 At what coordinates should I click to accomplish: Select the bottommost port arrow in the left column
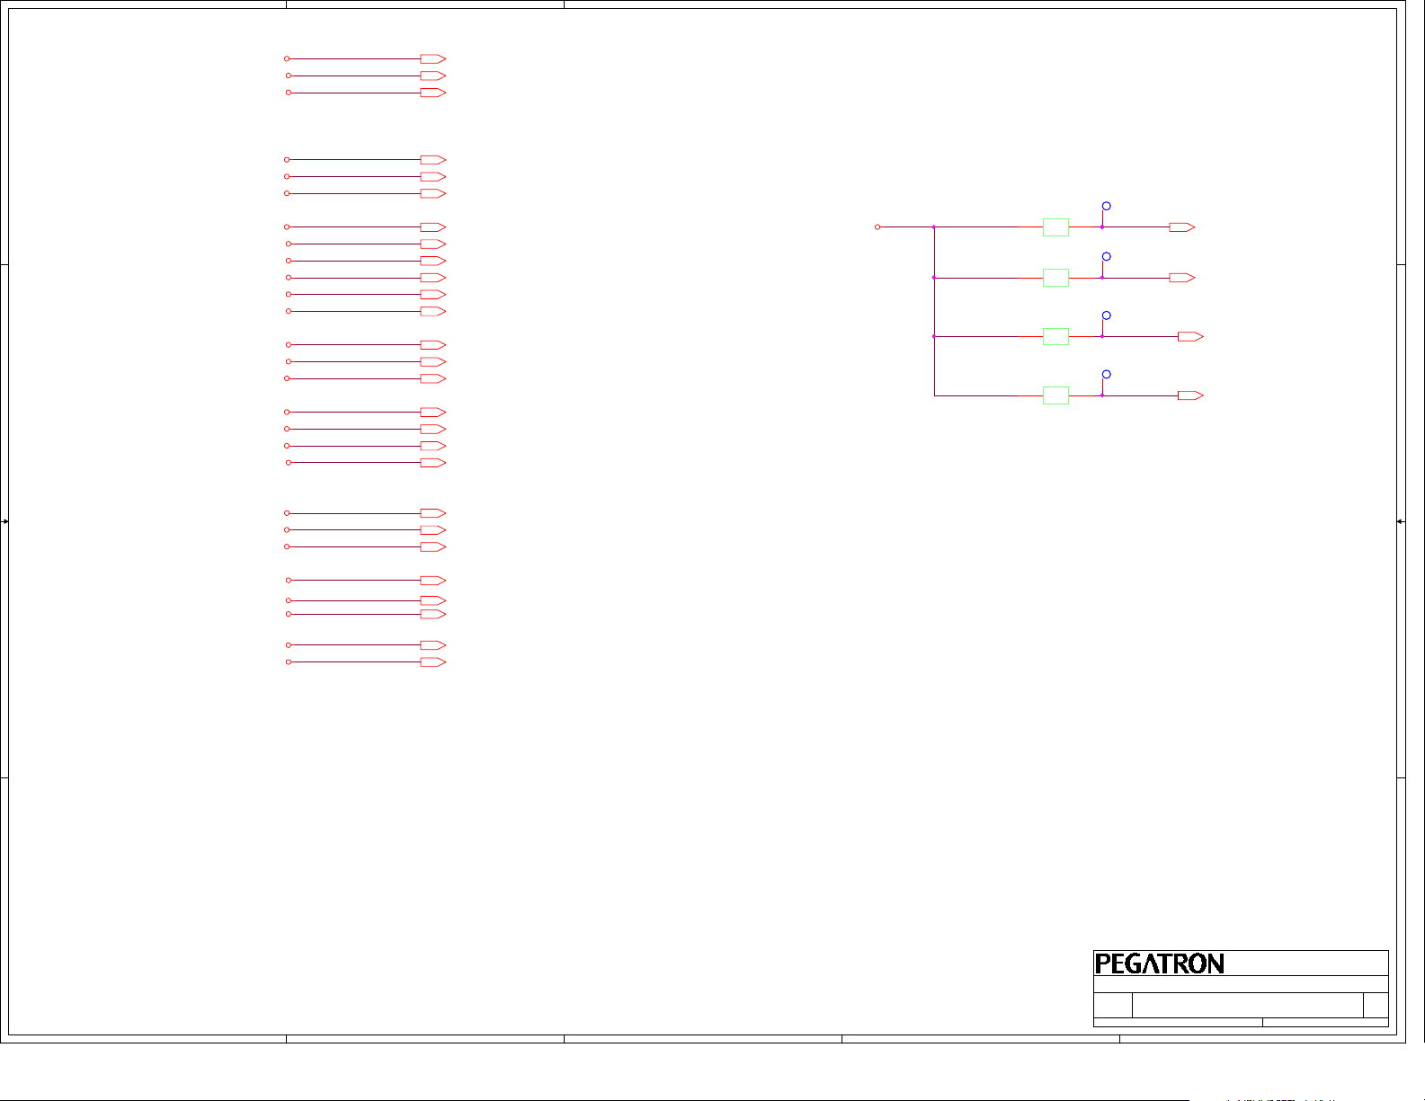coord(432,662)
